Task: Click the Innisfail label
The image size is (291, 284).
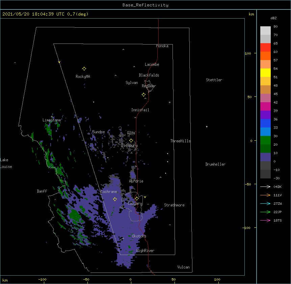Action: tap(140, 110)
